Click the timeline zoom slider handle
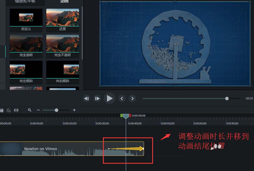 pyautogui.click(x=56, y=110)
